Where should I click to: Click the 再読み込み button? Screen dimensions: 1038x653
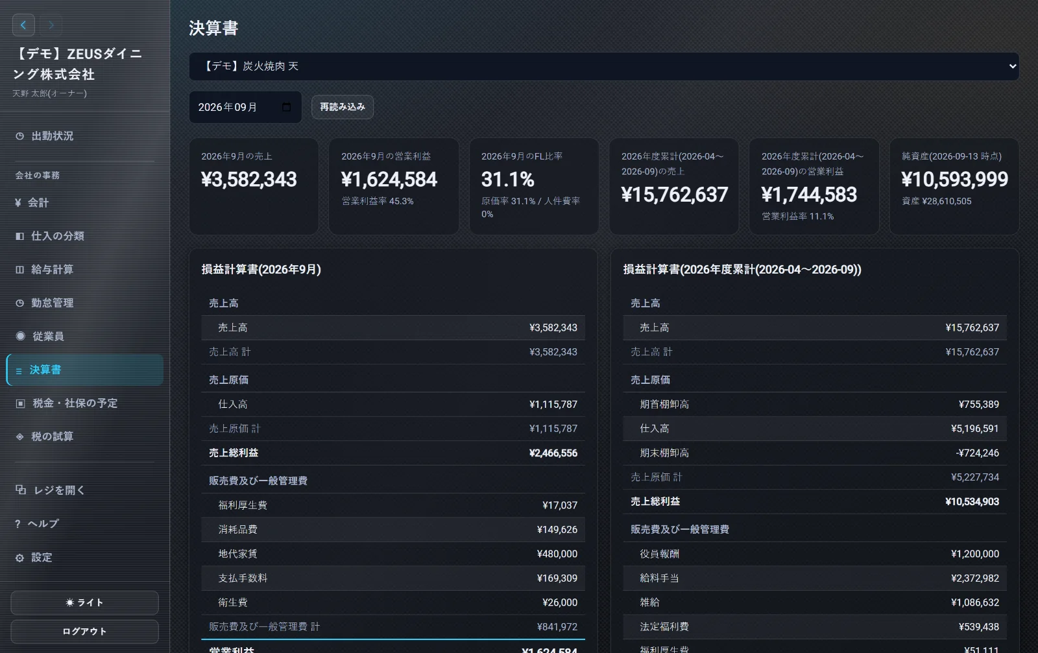point(343,107)
